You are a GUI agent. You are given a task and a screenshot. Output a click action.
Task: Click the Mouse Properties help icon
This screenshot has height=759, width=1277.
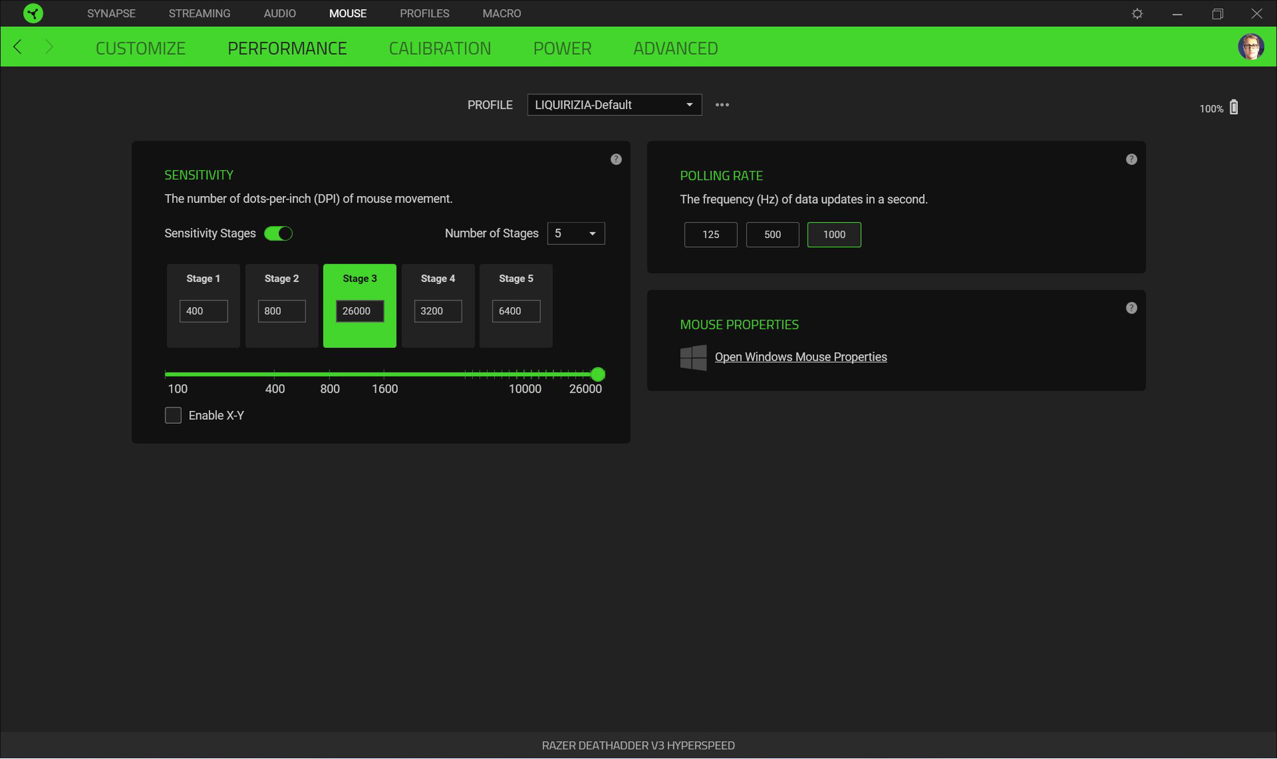pyautogui.click(x=1131, y=308)
